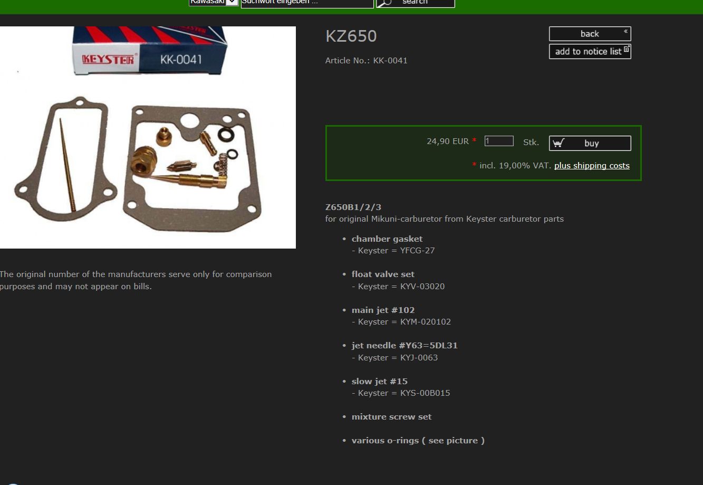The width and height of the screenshot is (703, 485).
Task: Click the magnifier icon on the search button
Action: click(x=384, y=3)
